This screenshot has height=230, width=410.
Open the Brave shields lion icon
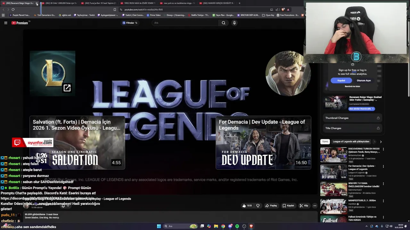tap(283, 10)
